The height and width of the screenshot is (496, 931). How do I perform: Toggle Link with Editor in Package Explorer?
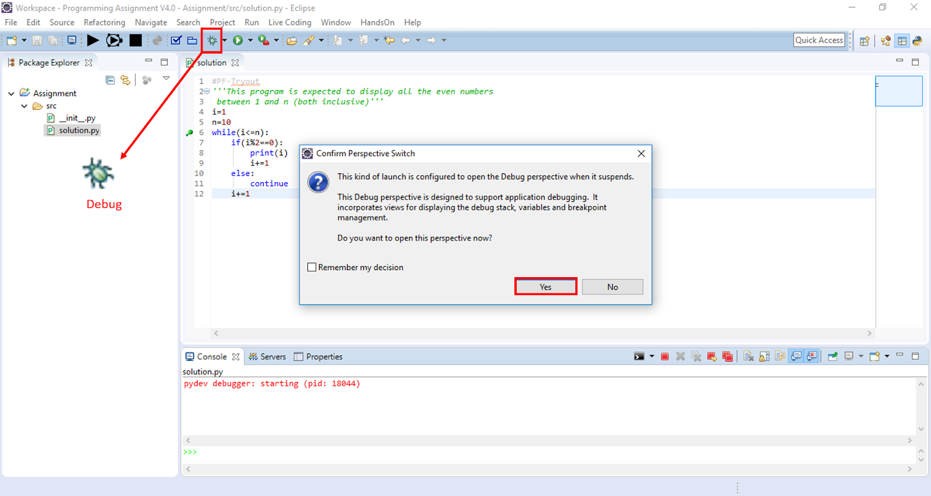click(x=125, y=80)
